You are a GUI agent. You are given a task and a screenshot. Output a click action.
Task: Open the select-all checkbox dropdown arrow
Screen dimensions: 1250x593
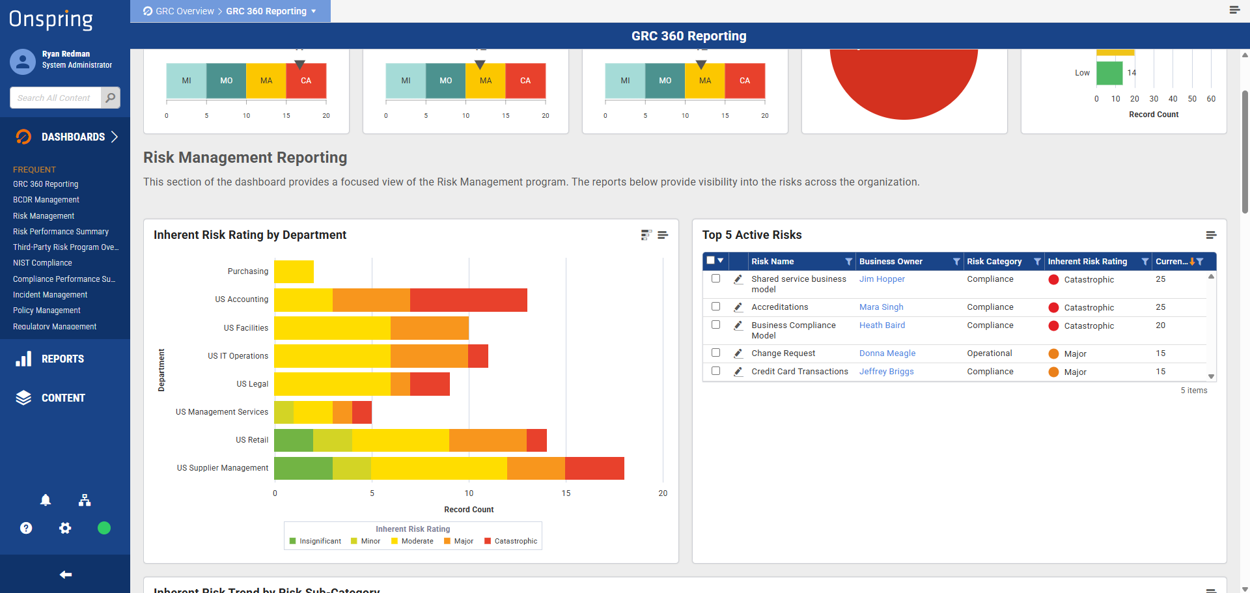coord(721,260)
